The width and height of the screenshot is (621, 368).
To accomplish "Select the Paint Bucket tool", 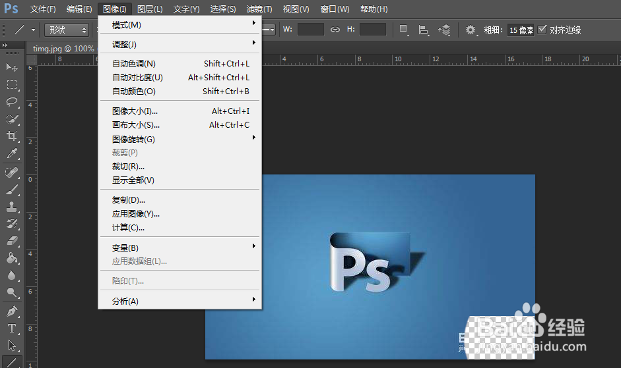I will [x=12, y=258].
